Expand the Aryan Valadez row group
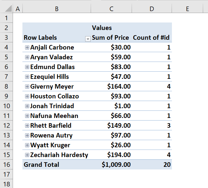 pos(27,57)
